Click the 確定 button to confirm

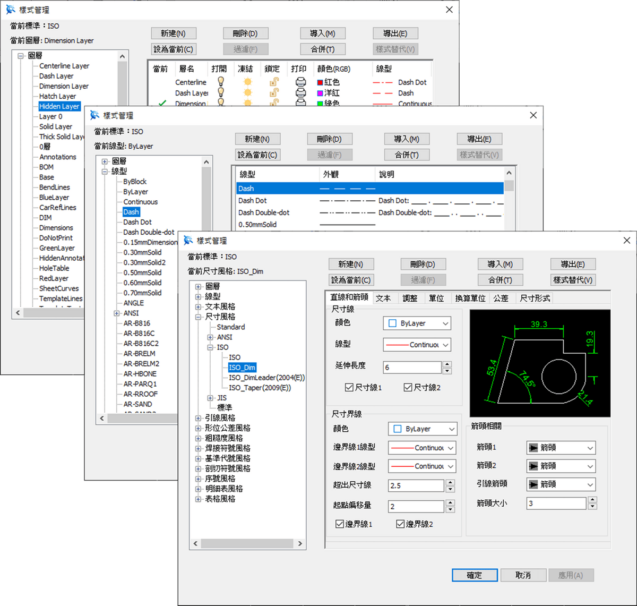pos(474,575)
